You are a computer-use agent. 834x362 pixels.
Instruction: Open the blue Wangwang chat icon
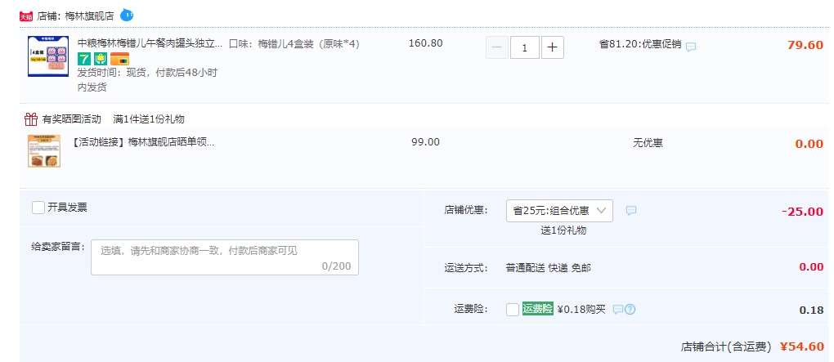[x=127, y=15]
